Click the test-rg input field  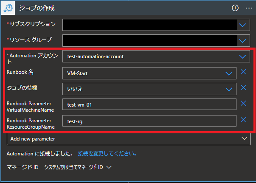(149, 121)
